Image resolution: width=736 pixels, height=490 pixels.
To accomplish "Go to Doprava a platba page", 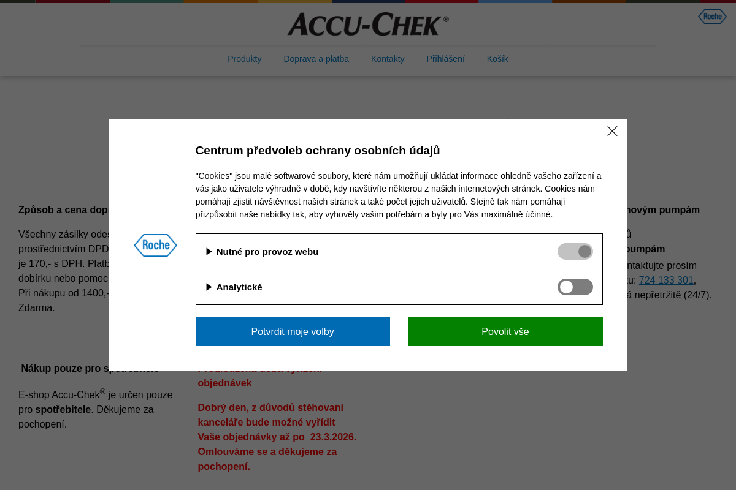I will click(x=316, y=59).
